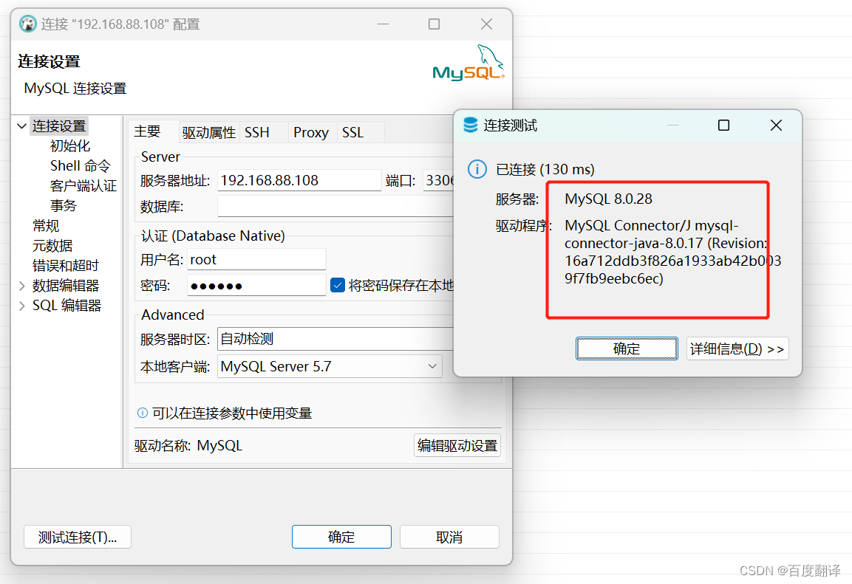Image resolution: width=852 pixels, height=584 pixels.
Task: Select Shell 命令 in the left tree
Action: [81, 165]
